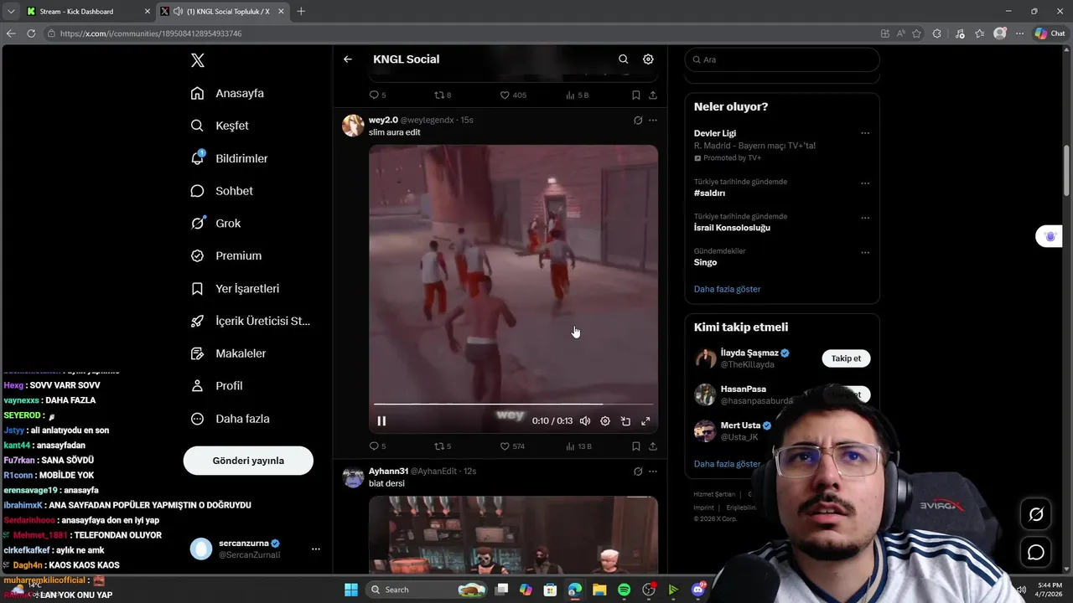The image size is (1073, 603).
Task: Open Keşfet in sidebar
Action: tap(220, 126)
